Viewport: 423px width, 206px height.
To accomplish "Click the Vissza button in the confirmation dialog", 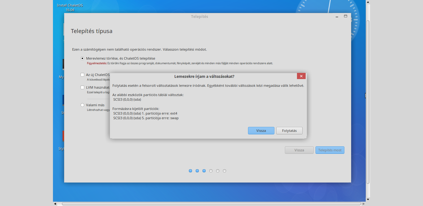I will [261, 131].
